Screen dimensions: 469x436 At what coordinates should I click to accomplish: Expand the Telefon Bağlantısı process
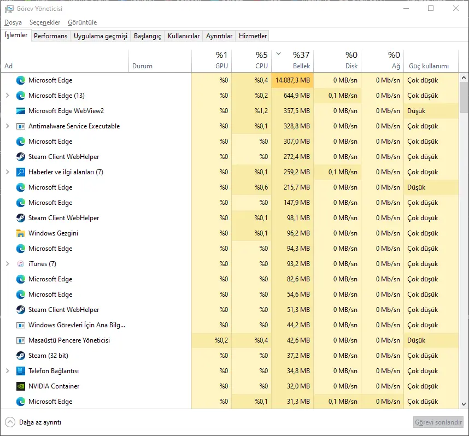8,371
